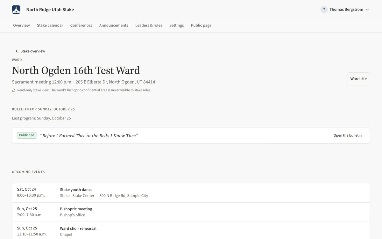The width and height of the screenshot is (382, 239).
Task: Click the Chapel location under choir rehearsal
Action: coord(66,235)
